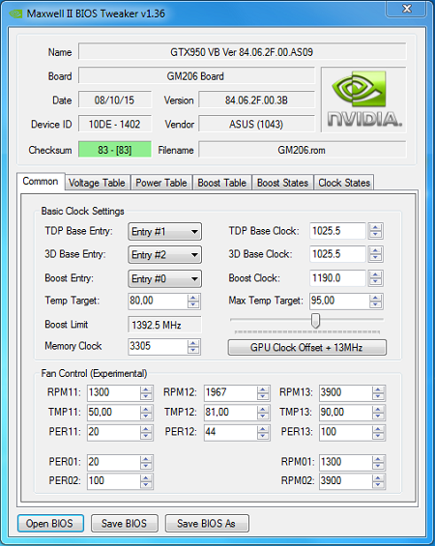This screenshot has height=546, width=435.
Task: Increase TMP11 with stepper up arrow
Action: pos(146,409)
